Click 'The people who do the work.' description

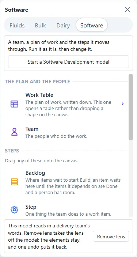(56, 136)
